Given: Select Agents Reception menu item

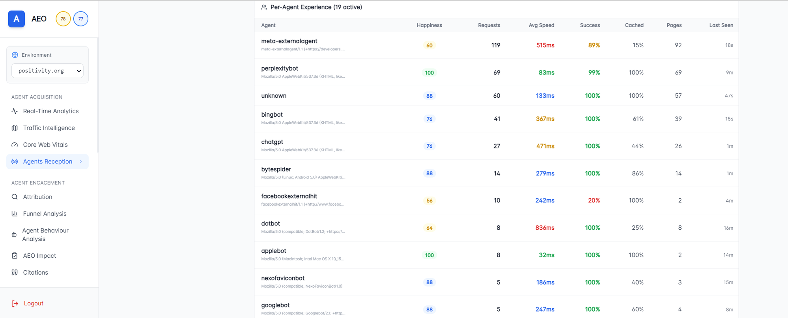Looking at the screenshot, I should (x=47, y=162).
